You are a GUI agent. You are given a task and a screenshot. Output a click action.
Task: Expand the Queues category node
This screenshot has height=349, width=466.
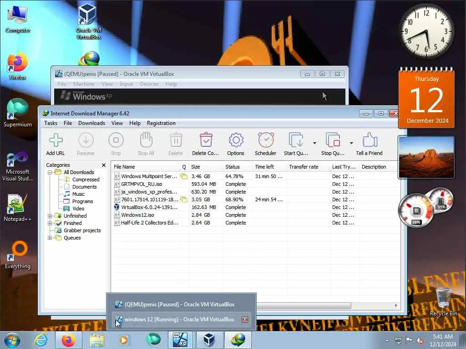(50, 238)
